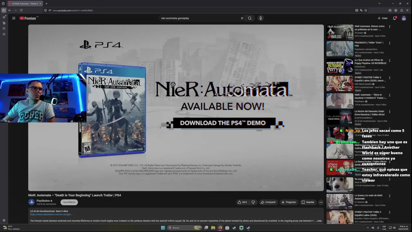412x232 pixels.
Task: Show hidden system tray icons
Action: [368, 228]
